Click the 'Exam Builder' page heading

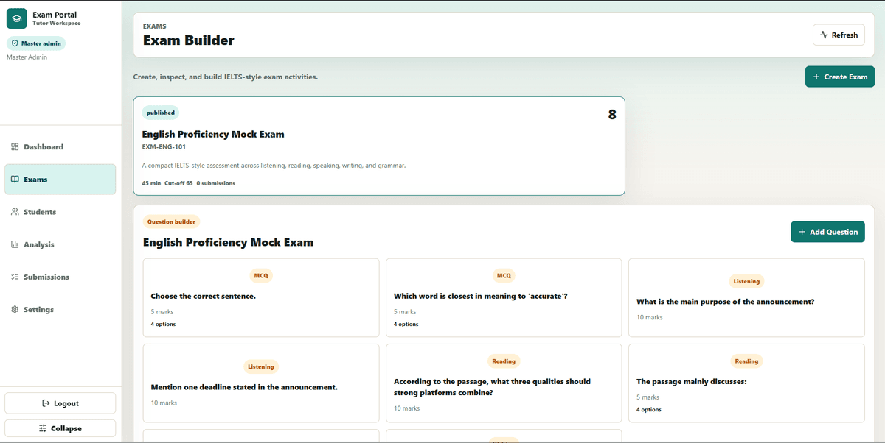(189, 40)
